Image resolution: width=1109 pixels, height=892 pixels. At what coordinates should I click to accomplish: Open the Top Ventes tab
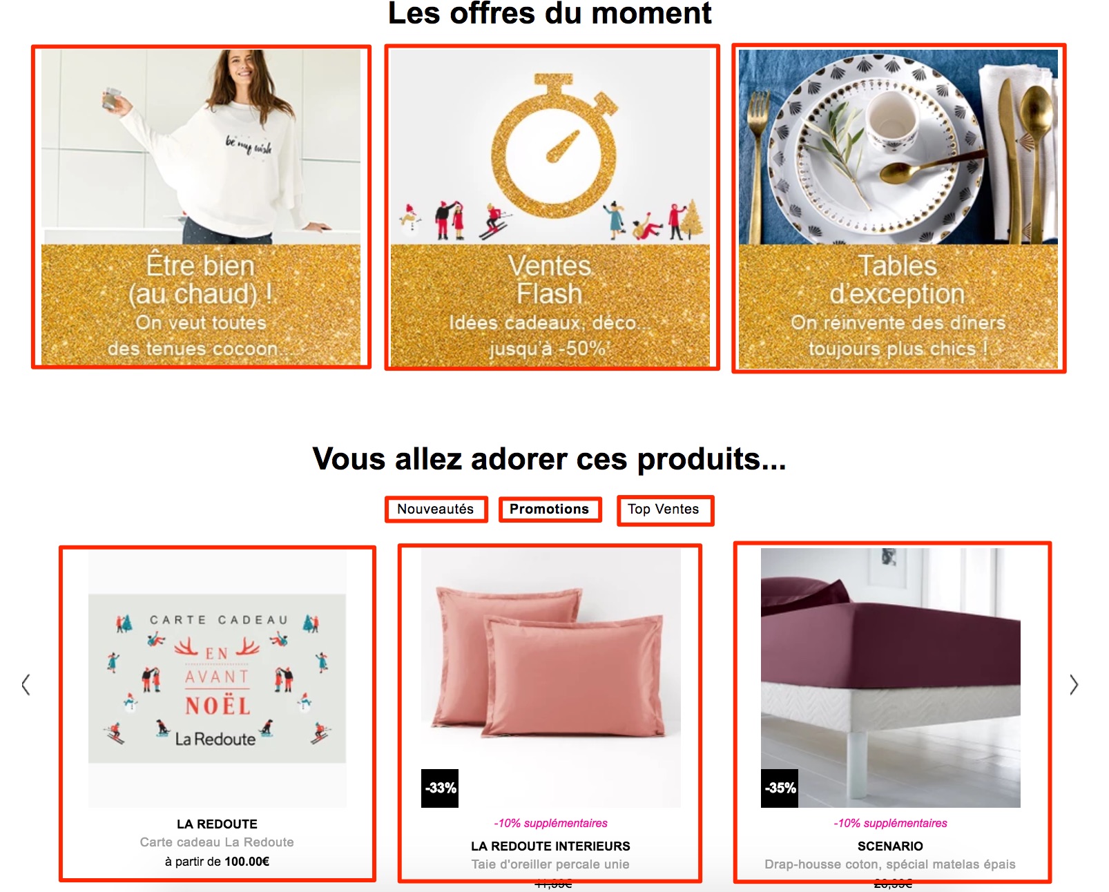pyautogui.click(x=664, y=510)
